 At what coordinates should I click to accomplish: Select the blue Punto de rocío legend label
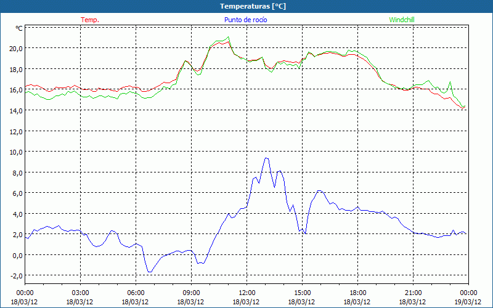[245, 20]
